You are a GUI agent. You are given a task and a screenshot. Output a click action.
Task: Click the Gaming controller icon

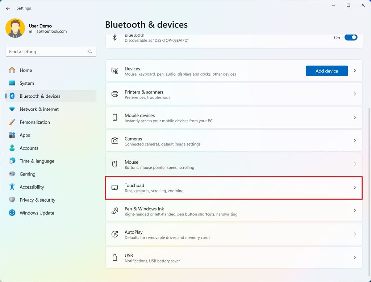coord(13,174)
